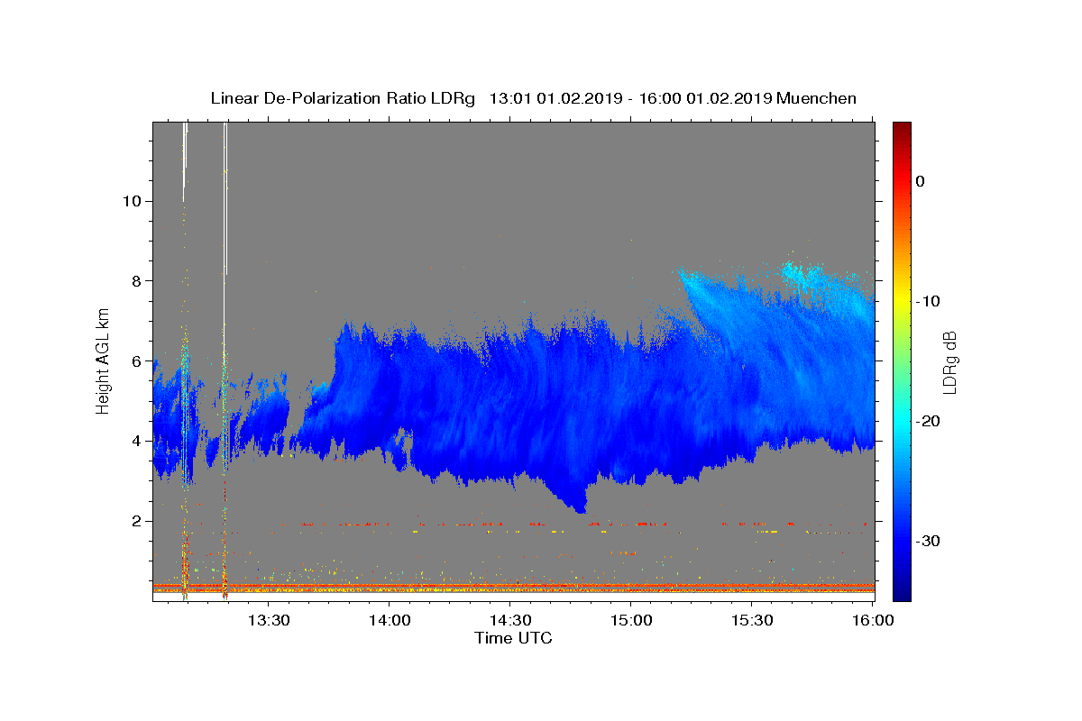Click the end time '16:00 01.02.2019' in title

[x=704, y=98]
